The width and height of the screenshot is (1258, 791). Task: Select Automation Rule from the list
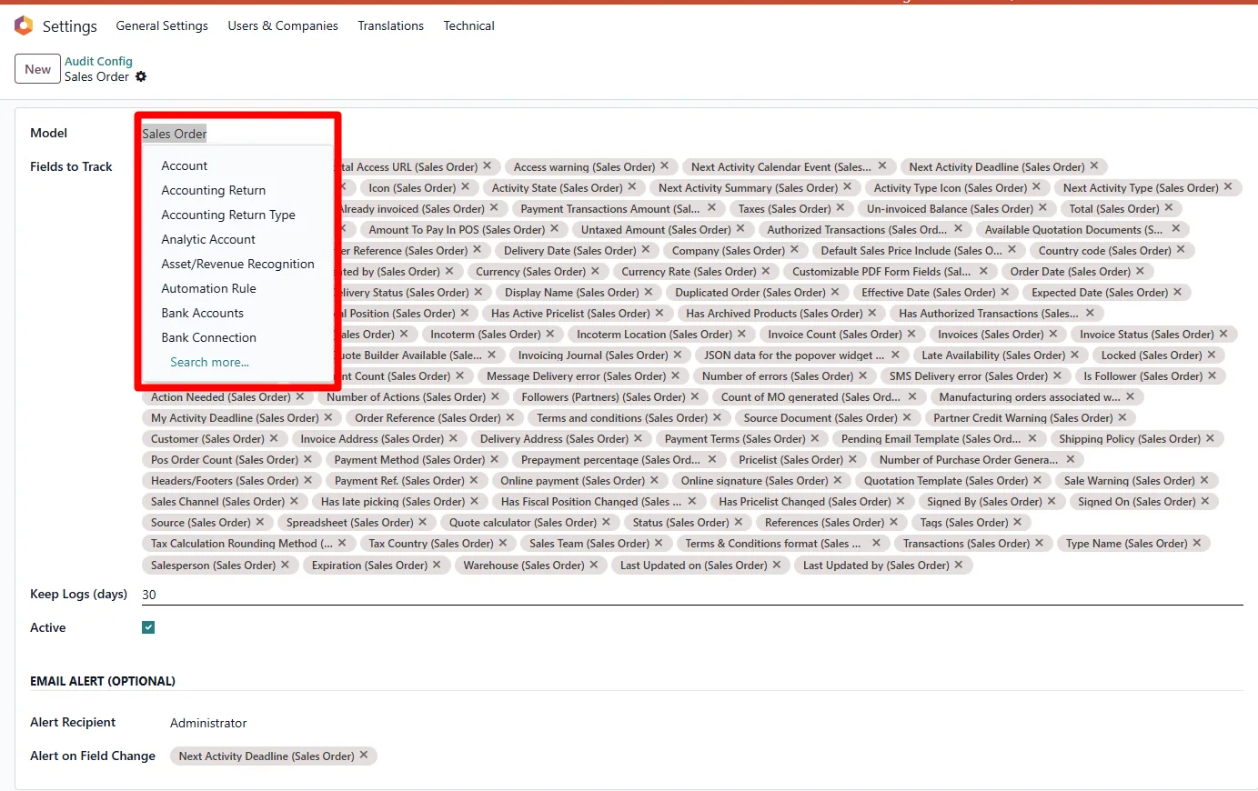click(x=208, y=288)
